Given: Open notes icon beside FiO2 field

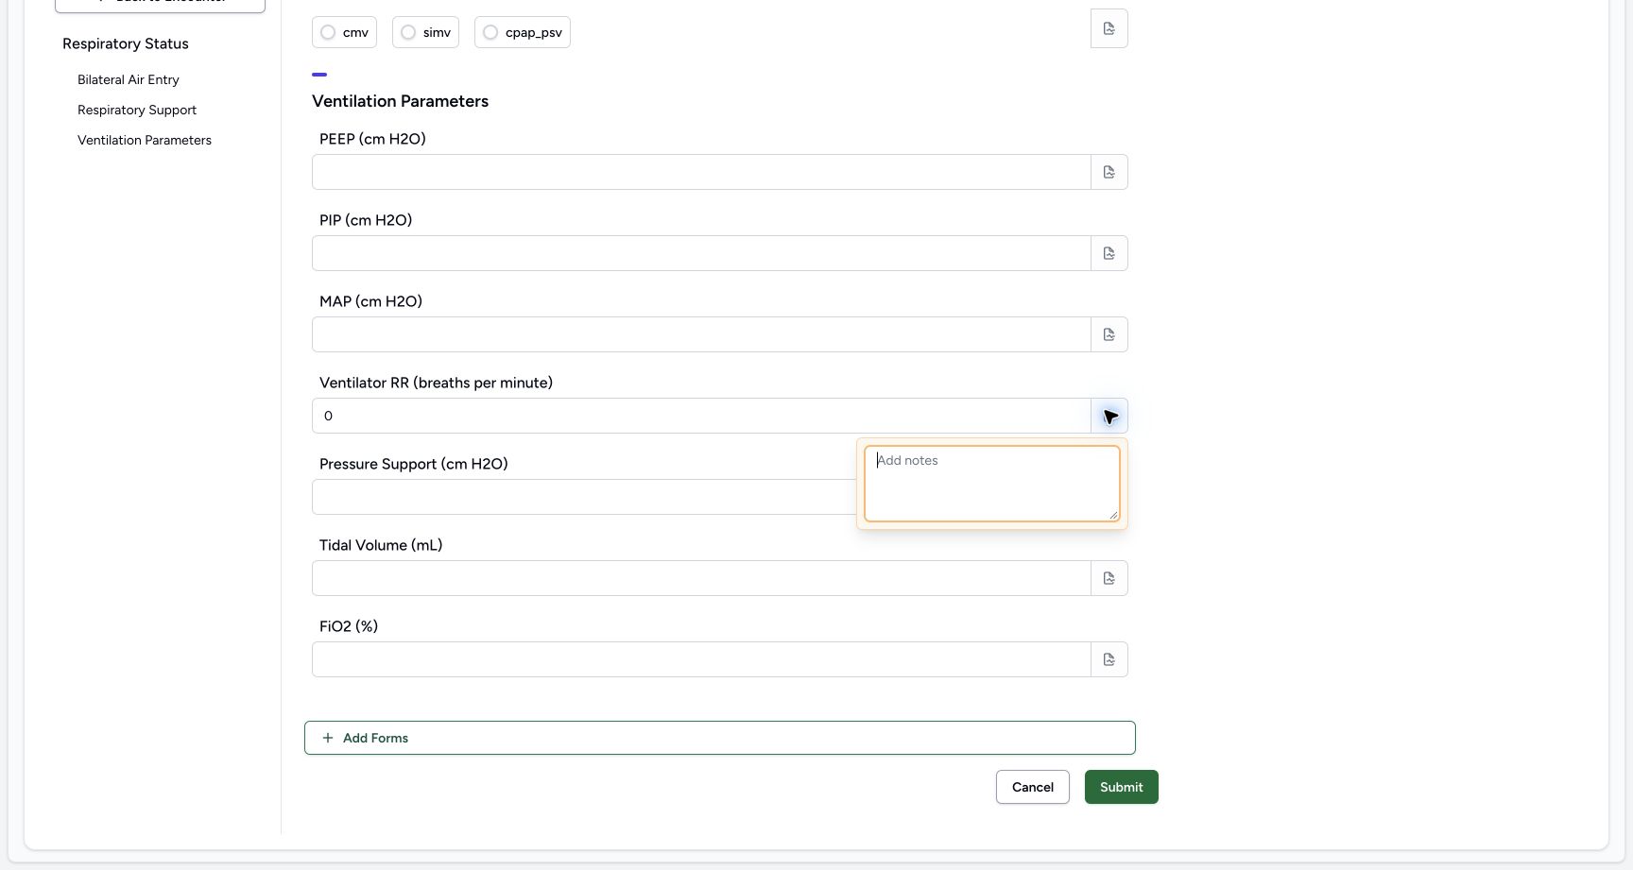Looking at the screenshot, I should tap(1109, 659).
